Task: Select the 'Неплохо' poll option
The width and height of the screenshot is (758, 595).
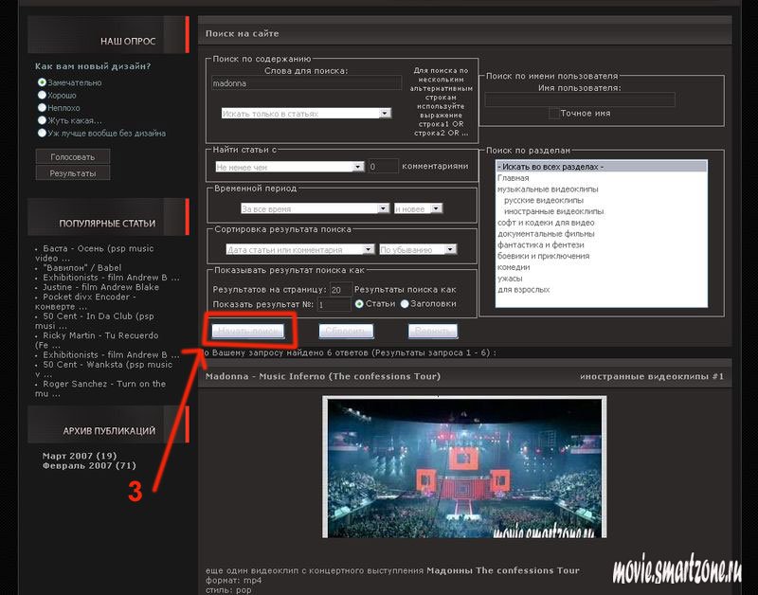Action: point(42,108)
